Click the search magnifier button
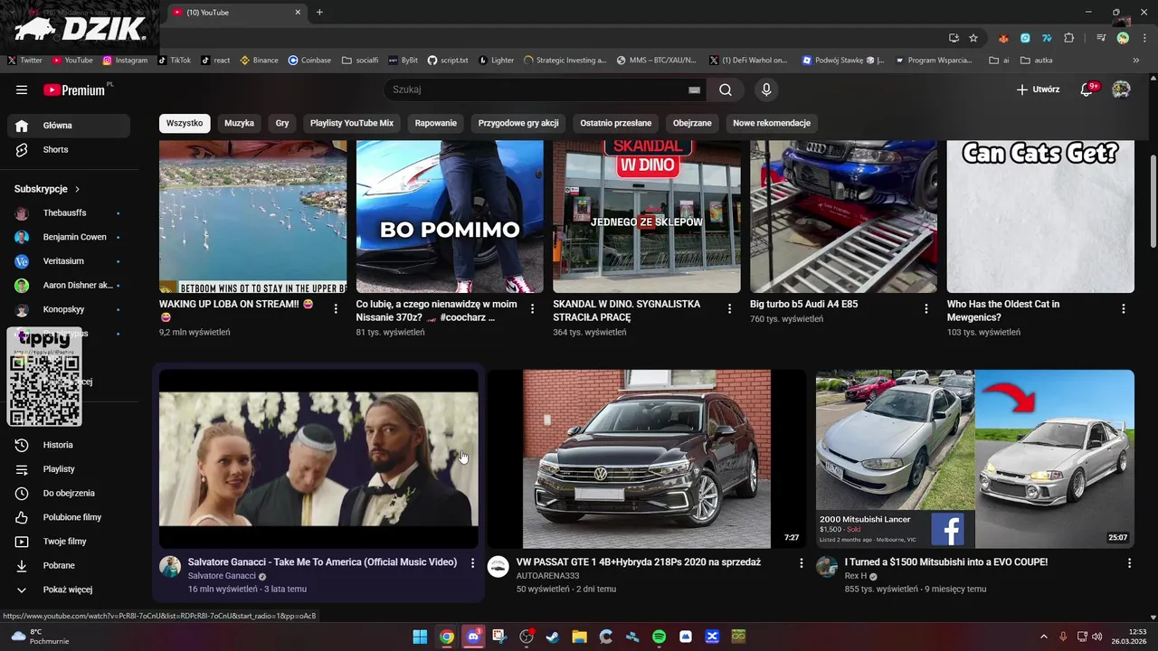 tap(726, 90)
